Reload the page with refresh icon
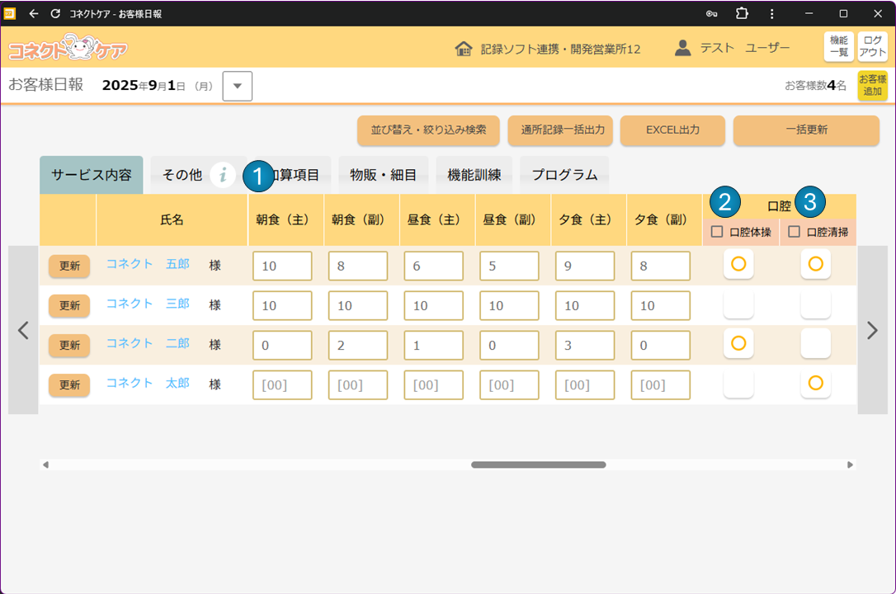896x594 pixels. tap(55, 14)
